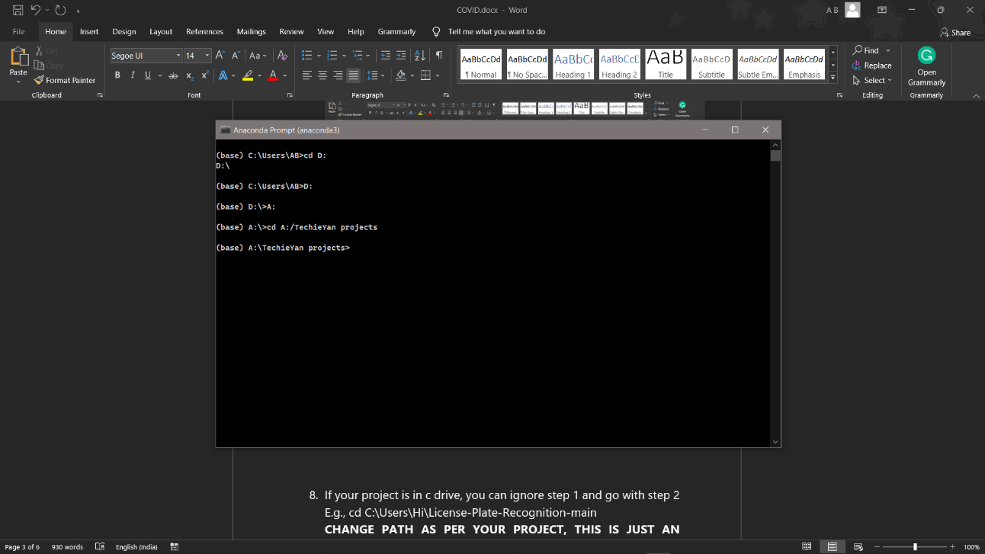
Task: Select the bullet list icon
Action: pos(306,56)
